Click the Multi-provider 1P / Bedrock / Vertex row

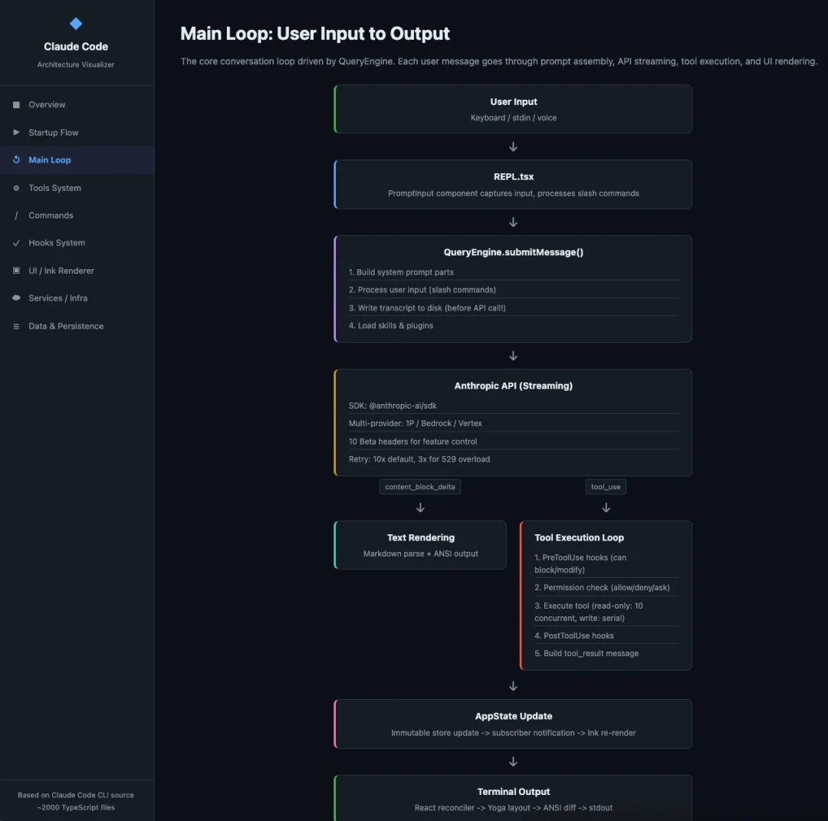[513, 423]
